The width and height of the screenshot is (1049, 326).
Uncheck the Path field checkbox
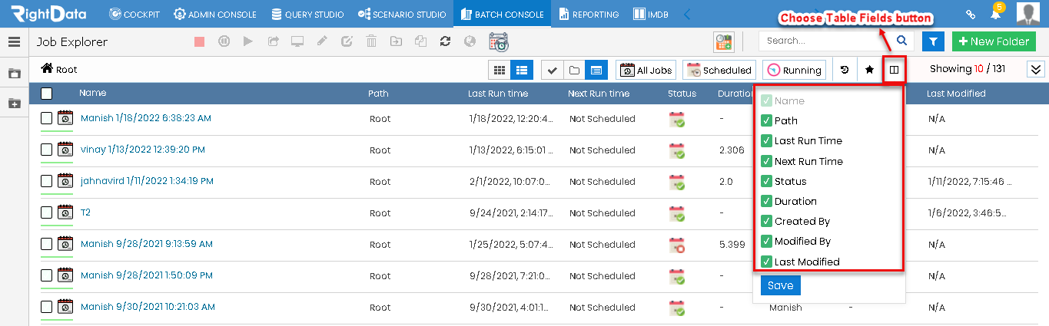tap(766, 120)
